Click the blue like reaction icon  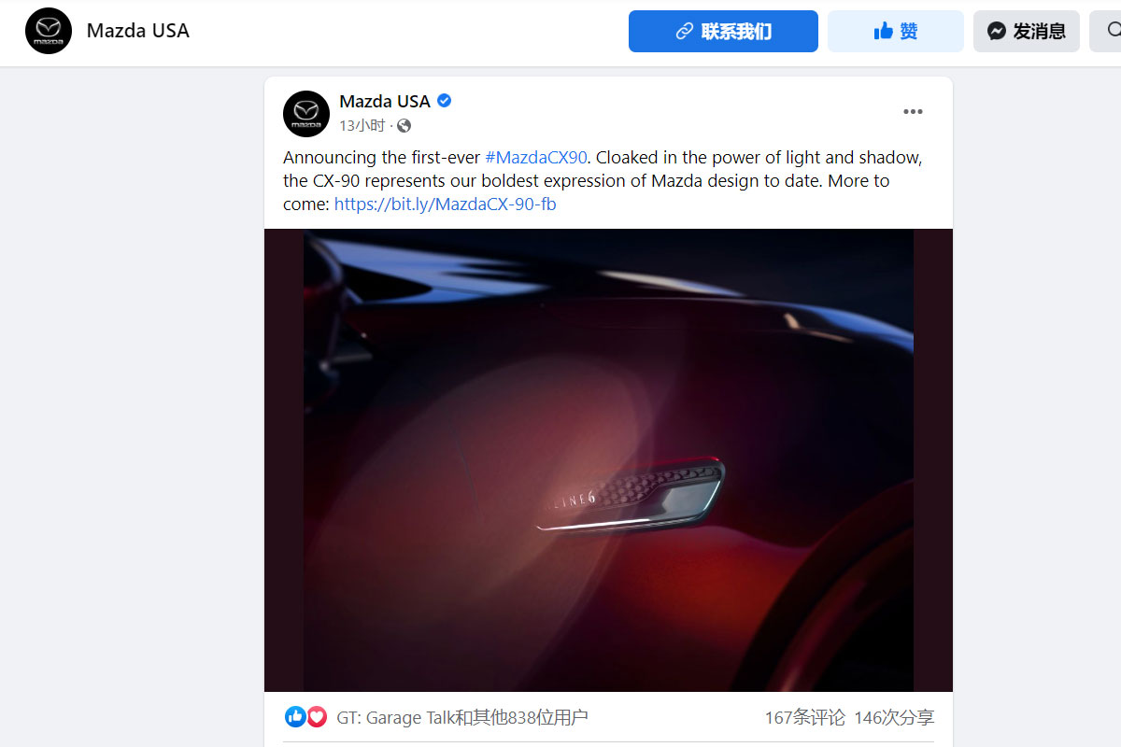(x=295, y=717)
